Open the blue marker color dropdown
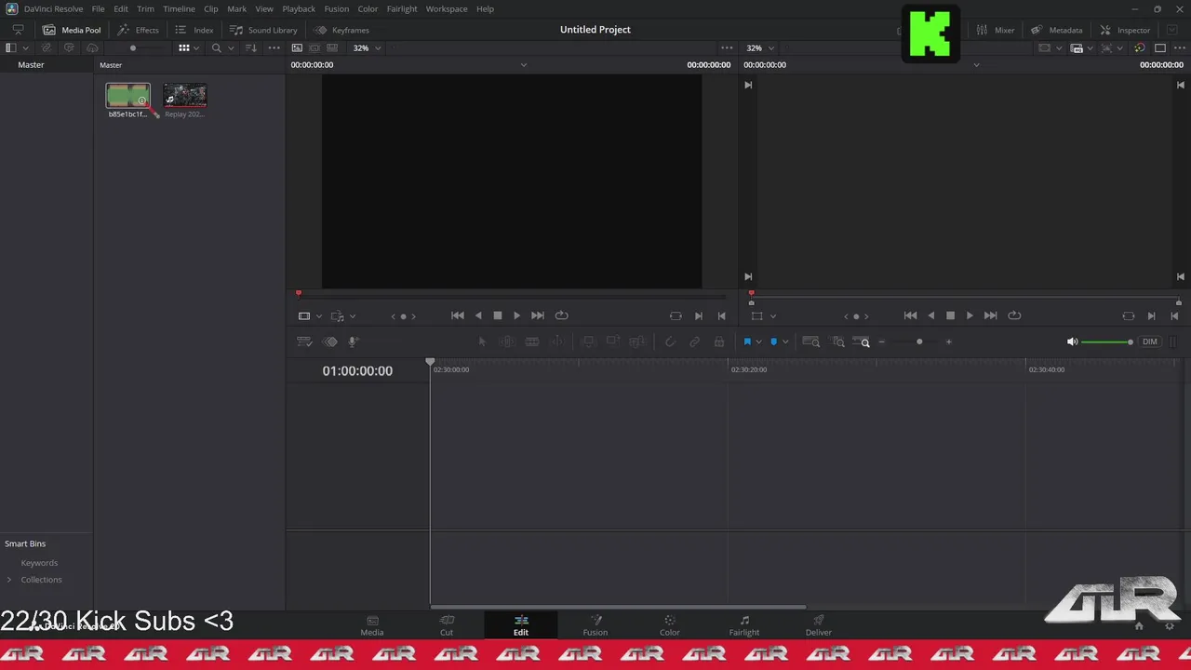The width and height of the screenshot is (1191, 670). [785, 342]
